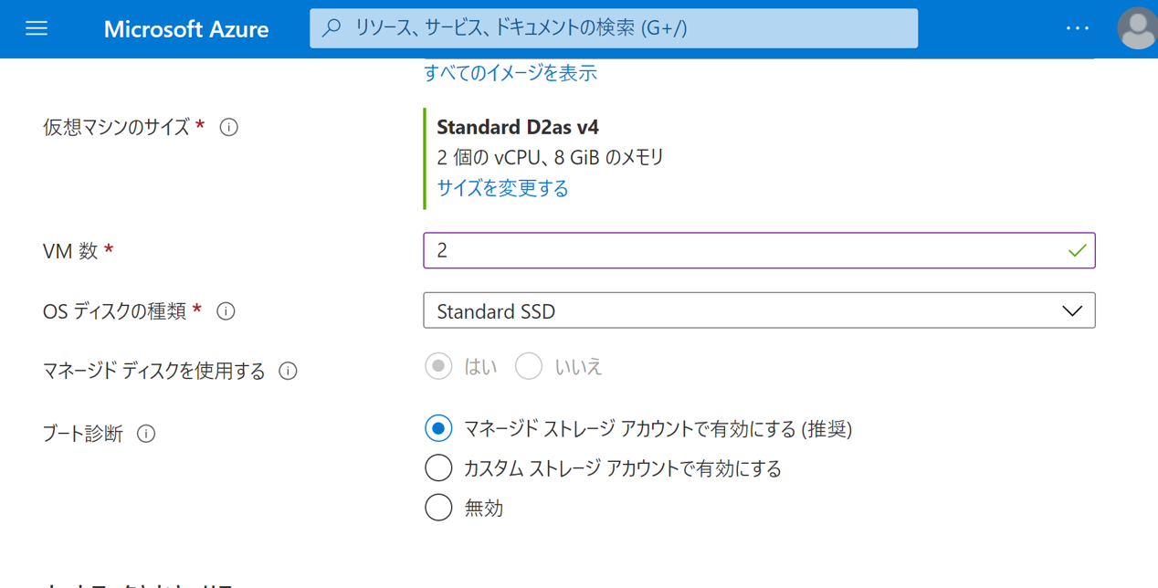Screen dimensions: 1158x588
Task: Open the more options ellipsis
Action: 1078,28
